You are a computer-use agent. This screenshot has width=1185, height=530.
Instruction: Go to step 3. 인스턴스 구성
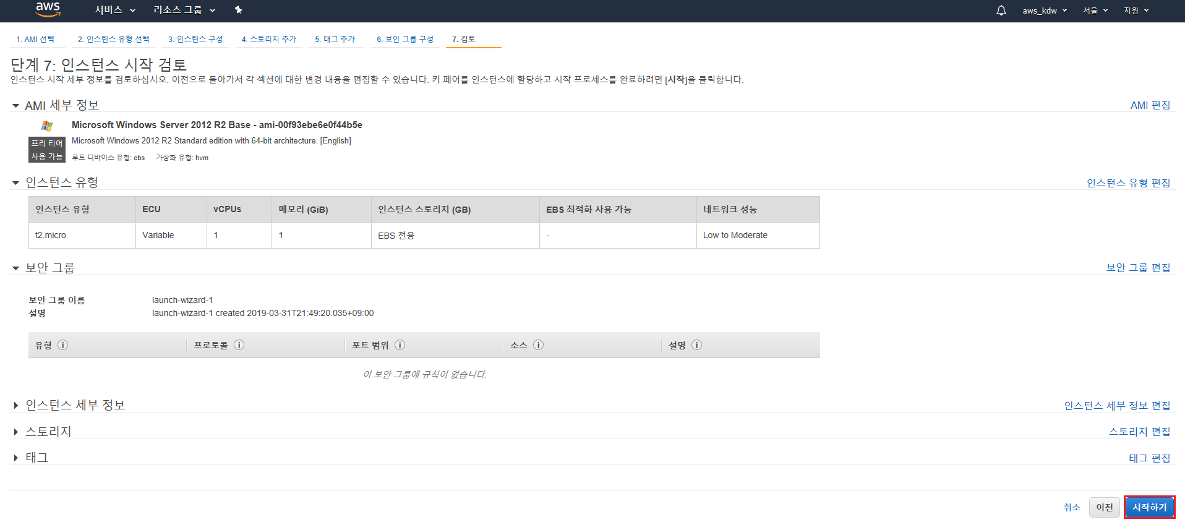[x=195, y=39]
